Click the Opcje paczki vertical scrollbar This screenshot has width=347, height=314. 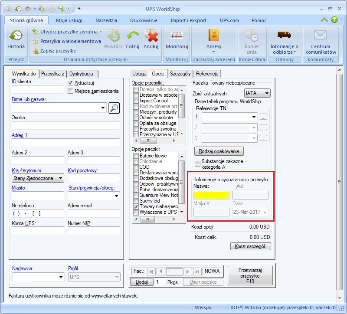point(181,184)
